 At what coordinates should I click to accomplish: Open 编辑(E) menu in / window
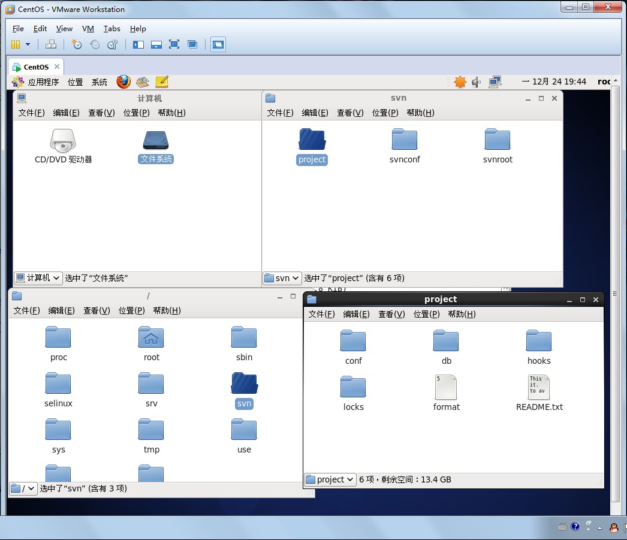coord(61,310)
